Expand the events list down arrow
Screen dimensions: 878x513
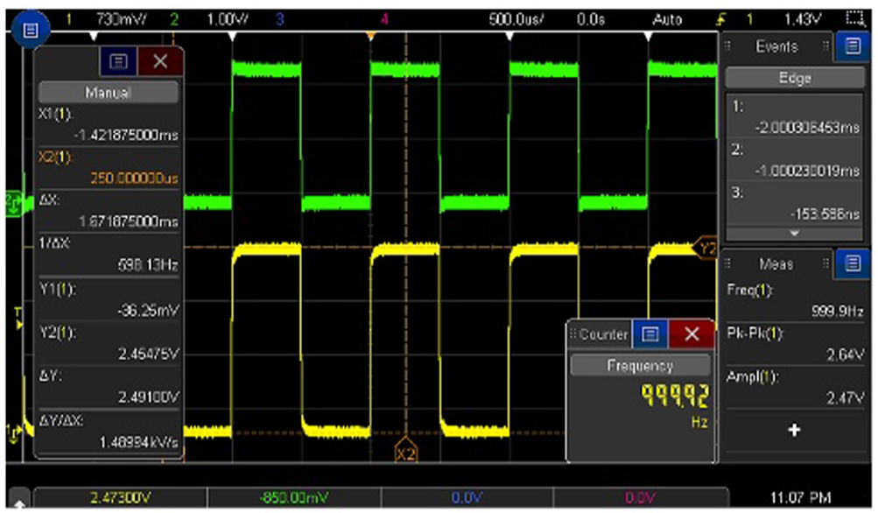tap(794, 234)
